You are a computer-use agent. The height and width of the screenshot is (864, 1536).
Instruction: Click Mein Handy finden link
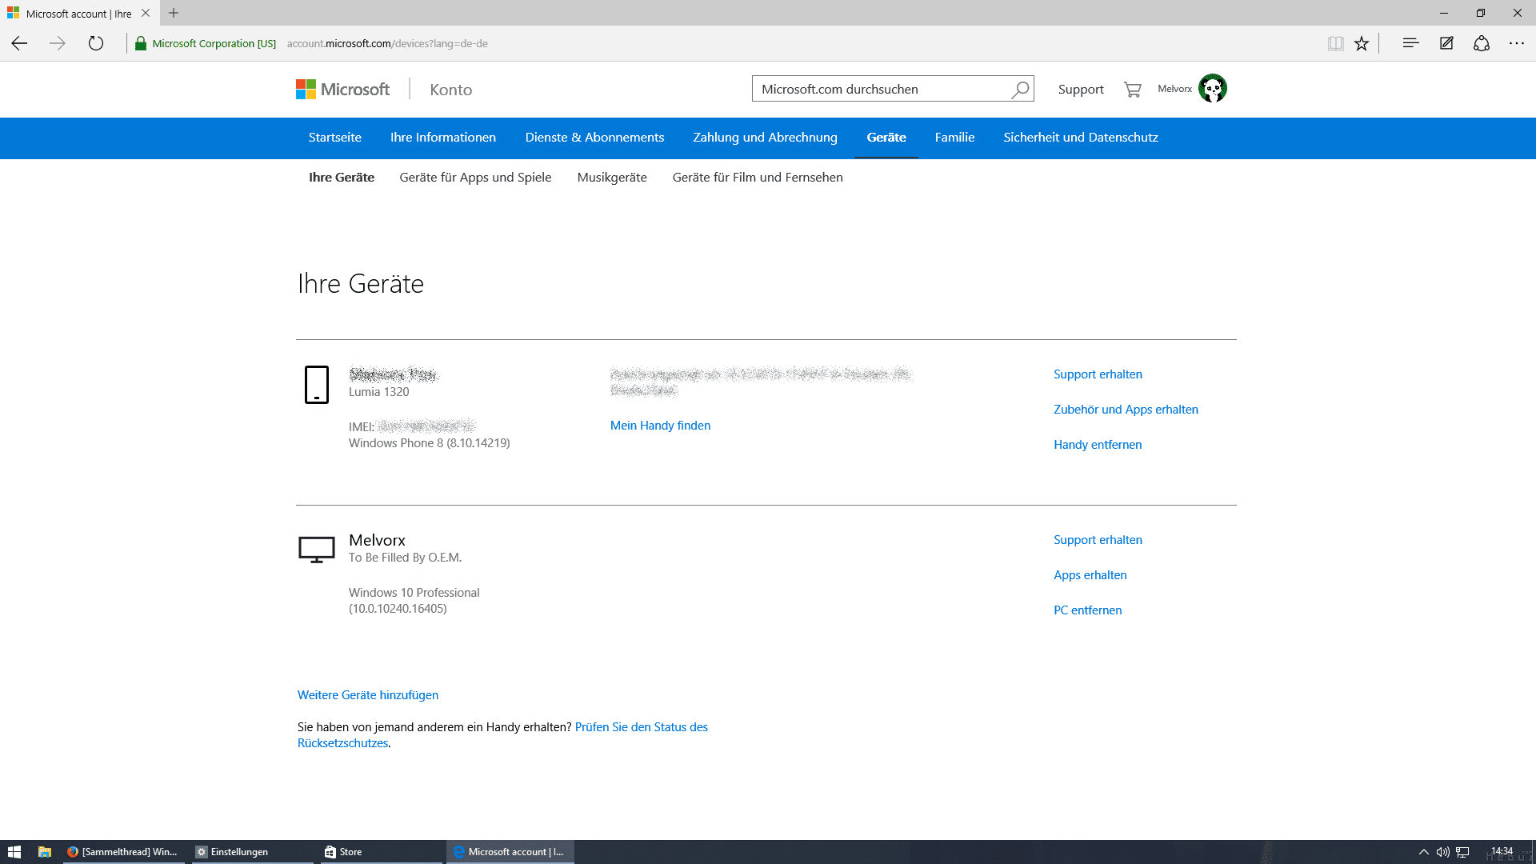[660, 426]
